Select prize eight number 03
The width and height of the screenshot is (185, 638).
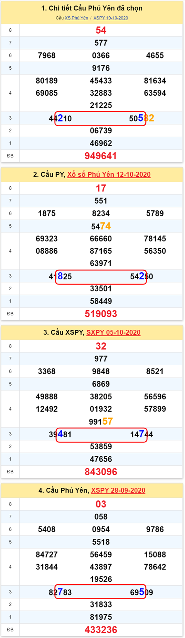(x=101, y=504)
